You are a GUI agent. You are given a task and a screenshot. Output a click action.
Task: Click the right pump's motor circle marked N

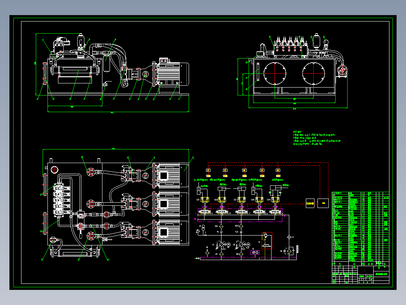(x=248, y=245)
